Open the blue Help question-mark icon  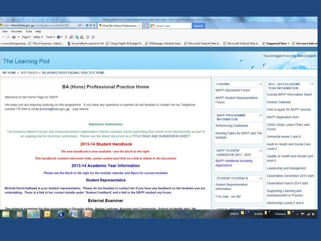click(x=59, y=37)
